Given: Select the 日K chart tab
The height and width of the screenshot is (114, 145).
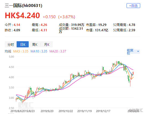Looking at the screenshot, I should click(23, 44).
